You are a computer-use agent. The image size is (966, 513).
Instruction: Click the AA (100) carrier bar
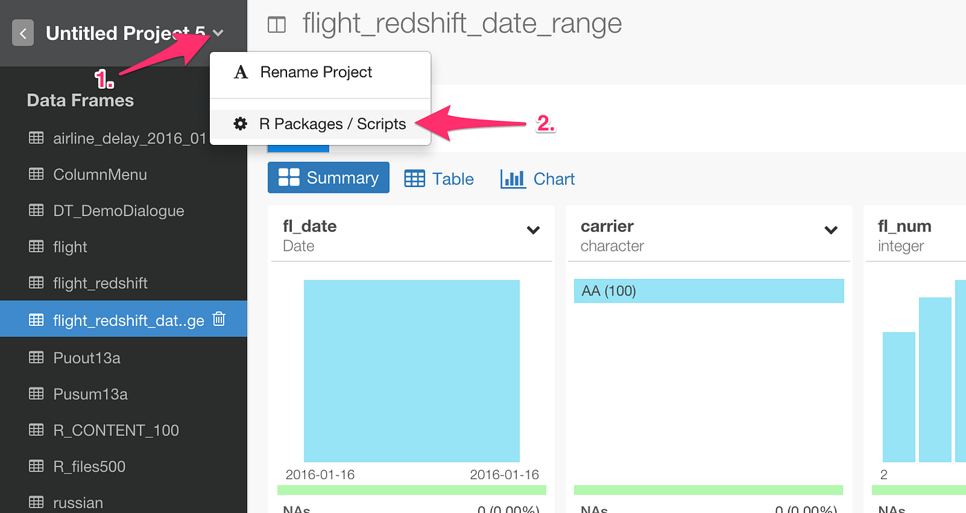pos(709,291)
